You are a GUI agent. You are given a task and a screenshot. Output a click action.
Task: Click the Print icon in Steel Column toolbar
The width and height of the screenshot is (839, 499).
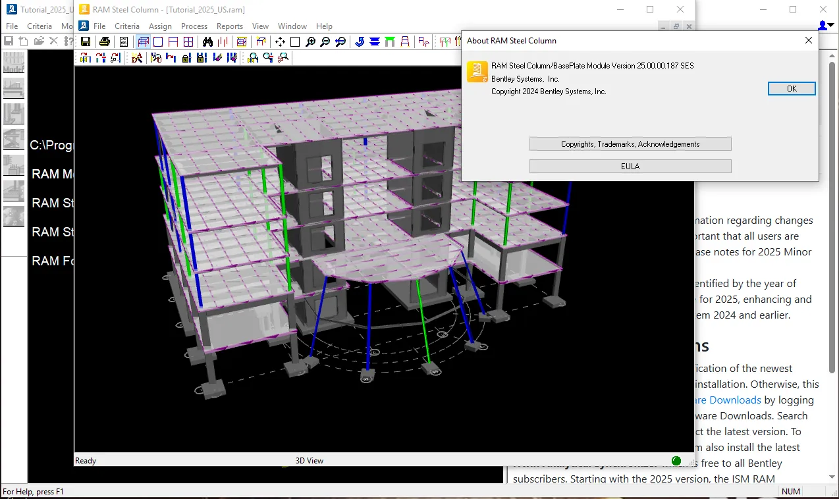click(x=105, y=41)
